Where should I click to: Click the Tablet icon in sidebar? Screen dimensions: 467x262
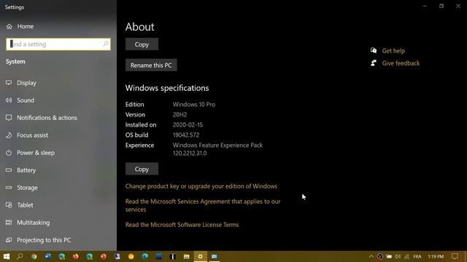pos(9,205)
